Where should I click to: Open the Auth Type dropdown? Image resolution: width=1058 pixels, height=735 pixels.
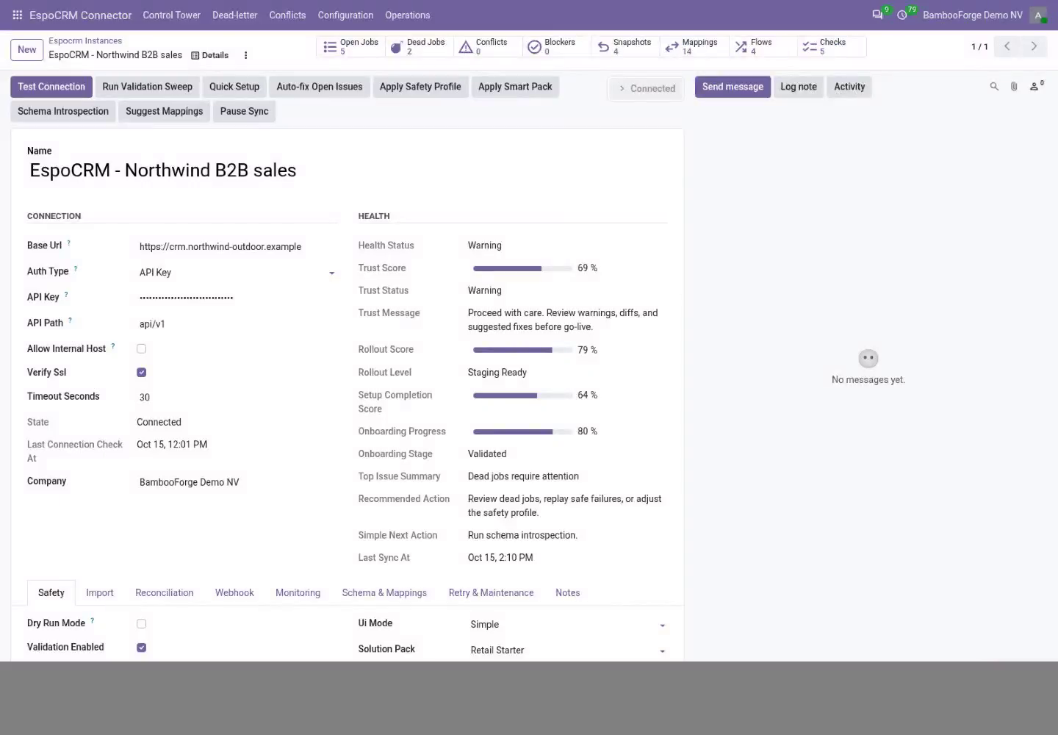(x=238, y=273)
